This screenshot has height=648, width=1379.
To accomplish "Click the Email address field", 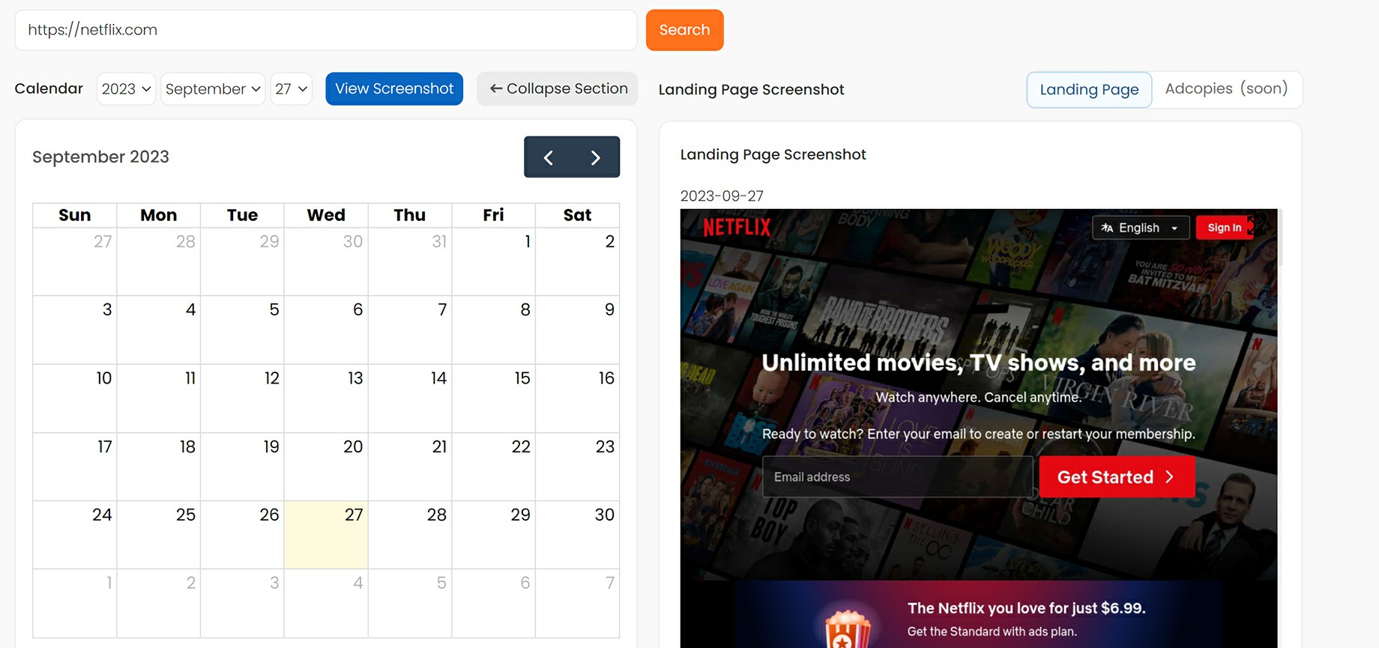I will point(897,477).
